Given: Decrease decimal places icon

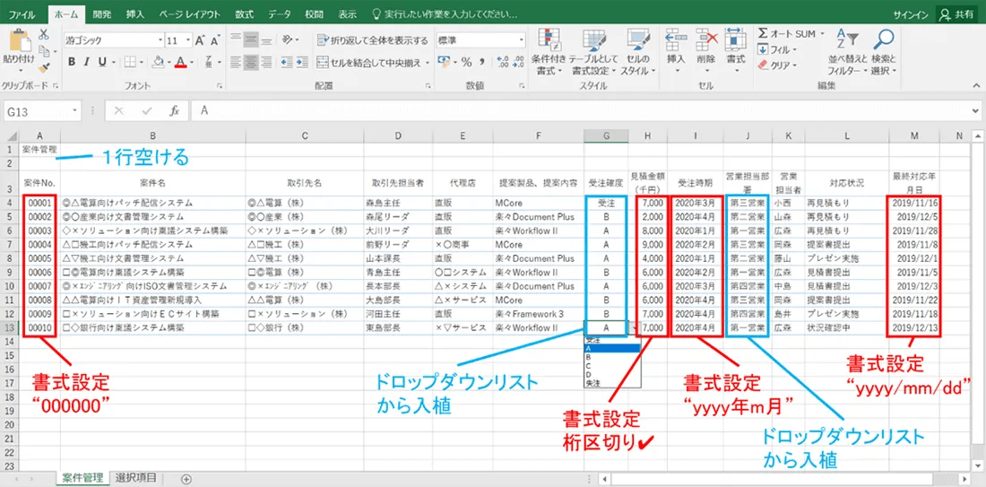Looking at the screenshot, I should tap(518, 62).
